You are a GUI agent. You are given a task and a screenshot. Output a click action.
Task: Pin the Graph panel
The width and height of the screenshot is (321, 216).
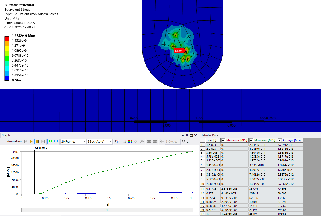tap(187, 135)
